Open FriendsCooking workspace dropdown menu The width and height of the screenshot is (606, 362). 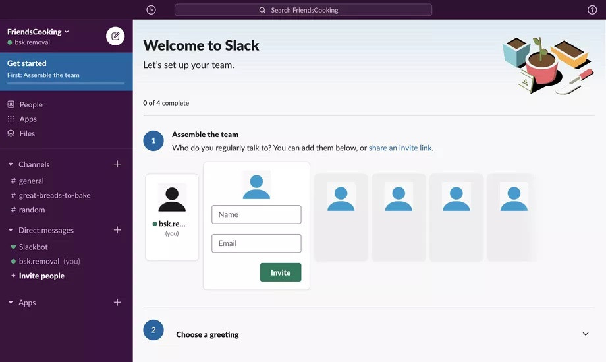tap(38, 32)
